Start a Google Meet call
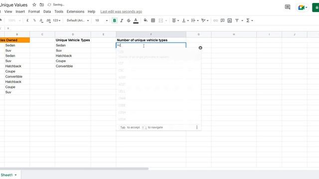The width and height of the screenshot is (319, 179). pos(303,8)
